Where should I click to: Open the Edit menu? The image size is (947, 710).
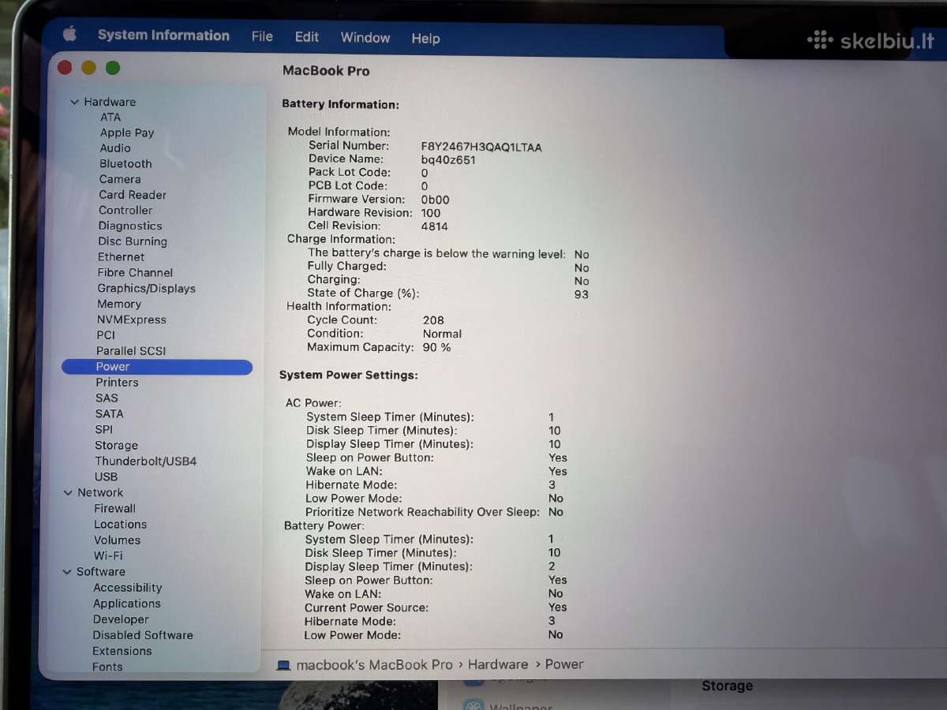pos(307,37)
